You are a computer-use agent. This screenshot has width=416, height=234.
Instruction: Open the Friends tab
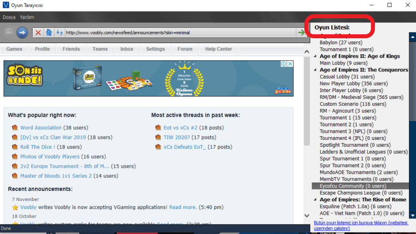click(71, 49)
